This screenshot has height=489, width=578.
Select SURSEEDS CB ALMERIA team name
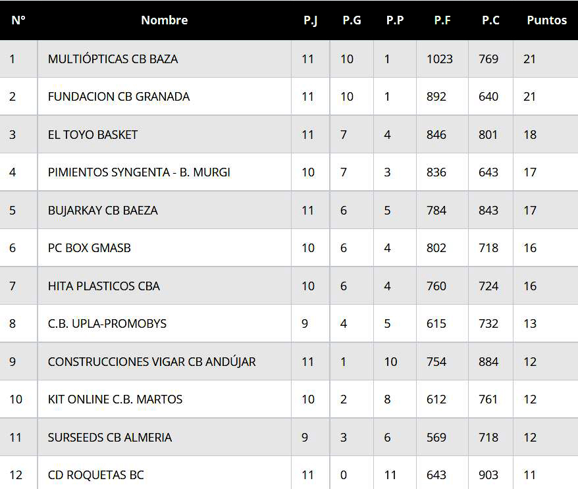(x=110, y=438)
